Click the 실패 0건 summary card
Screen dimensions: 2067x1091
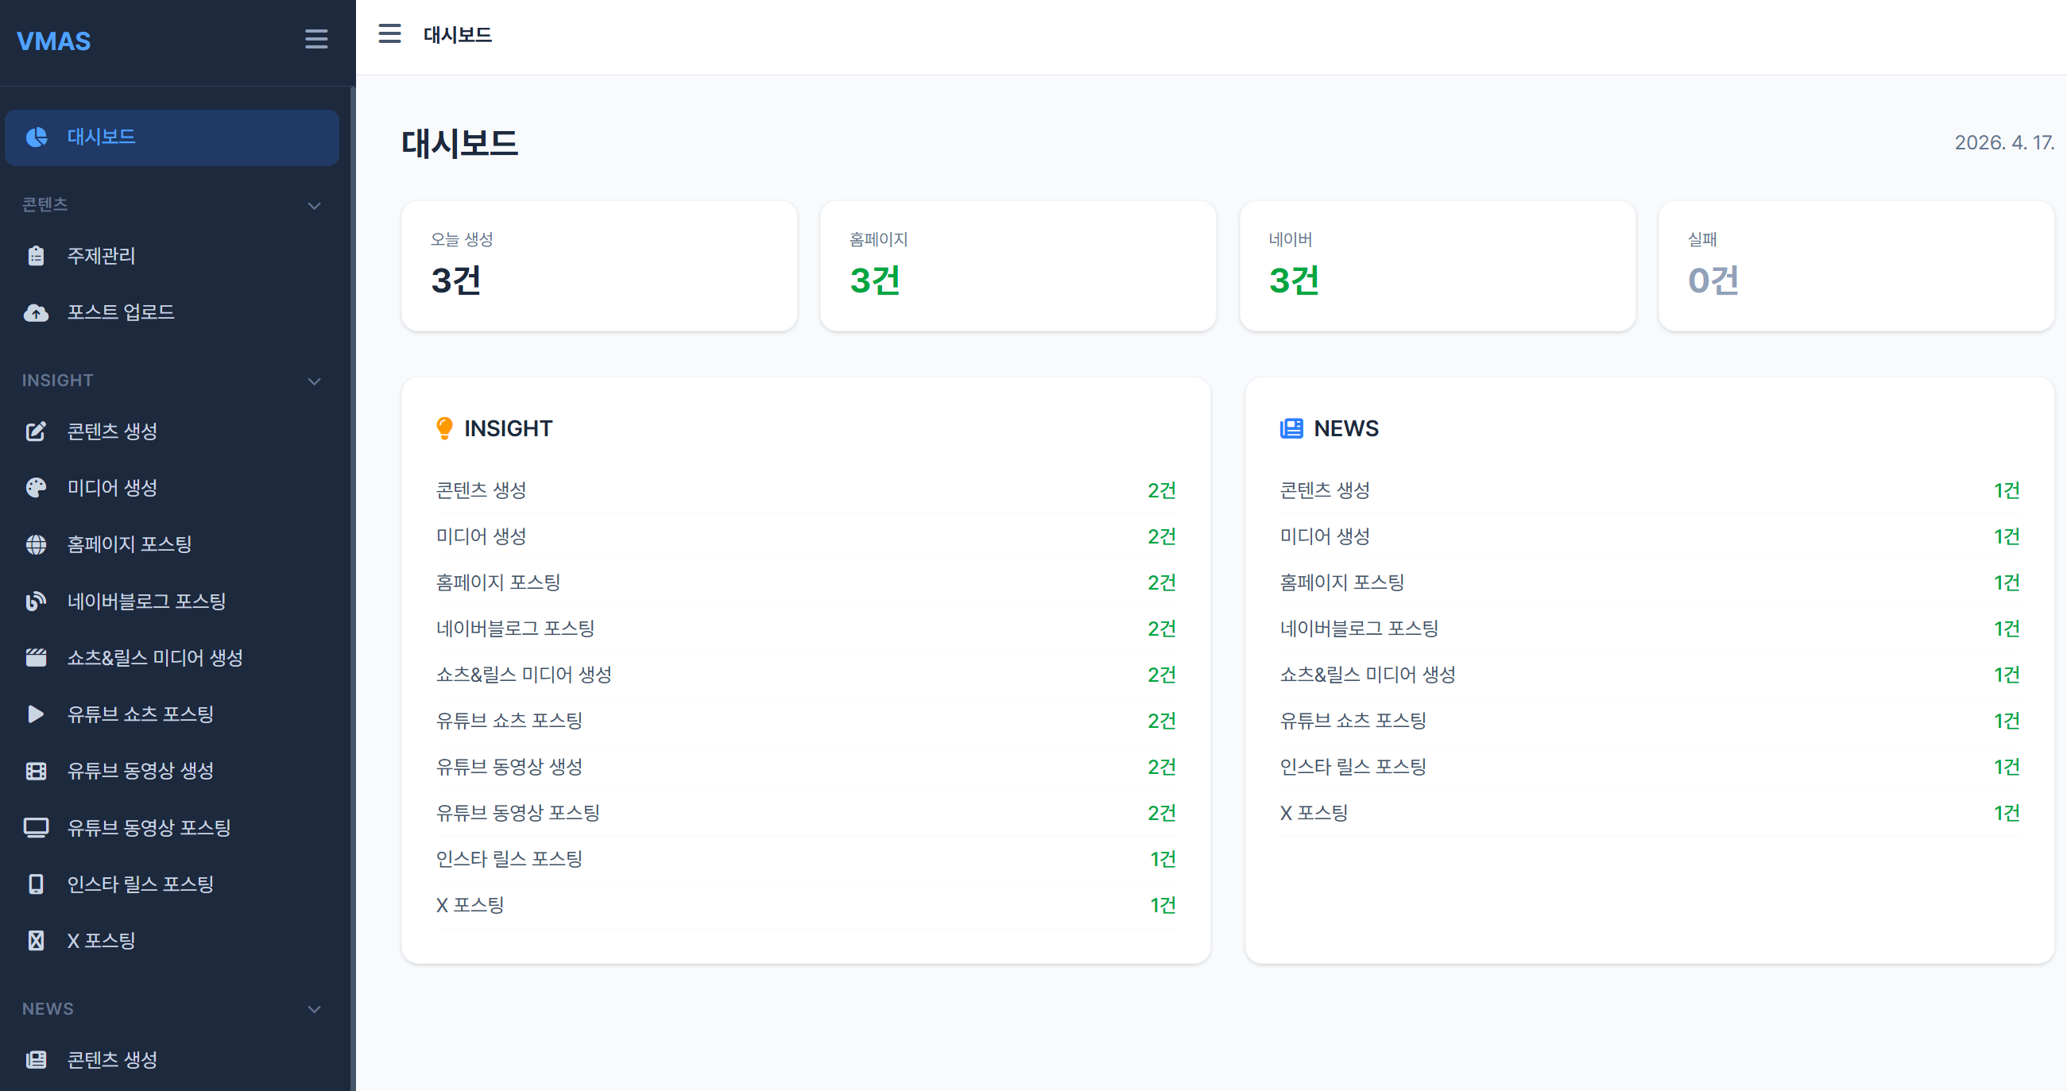coord(1855,265)
